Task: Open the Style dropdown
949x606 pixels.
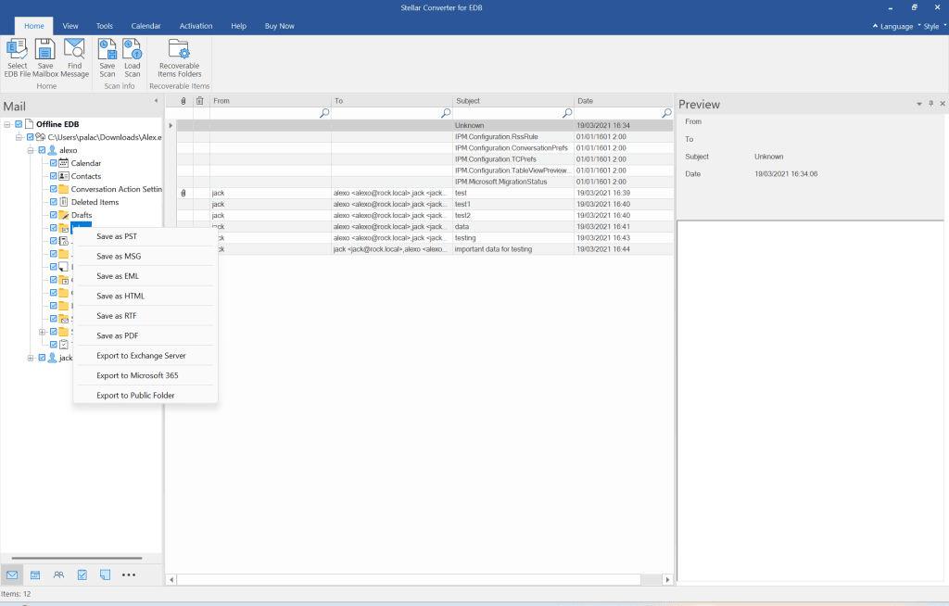Action: tap(932, 26)
